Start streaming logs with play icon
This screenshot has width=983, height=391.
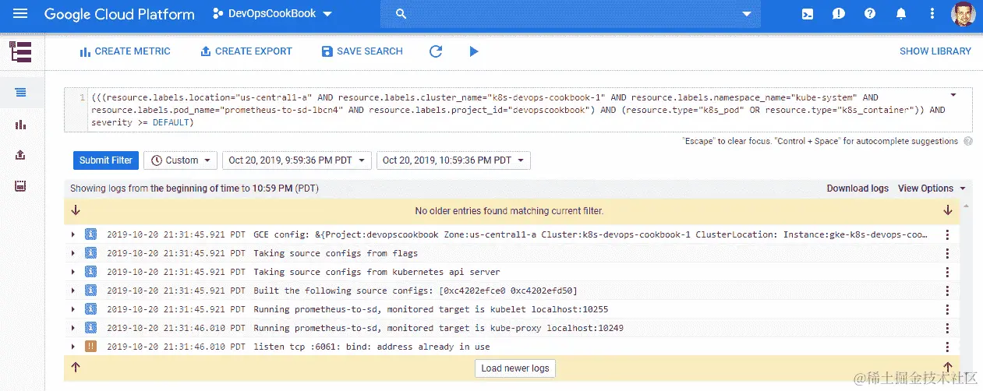(x=473, y=51)
